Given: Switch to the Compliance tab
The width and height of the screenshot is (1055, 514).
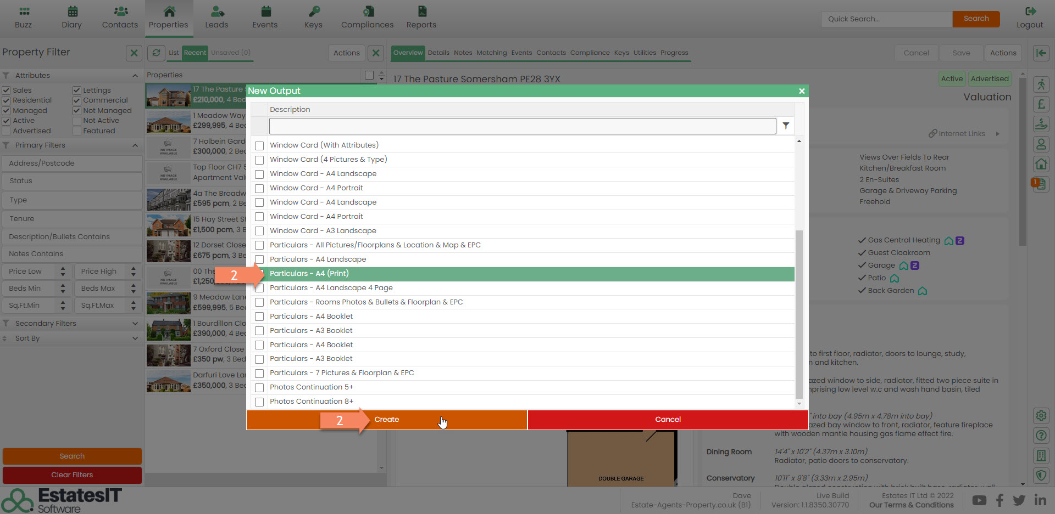Looking at the screenshot, I should pos(590,53).
